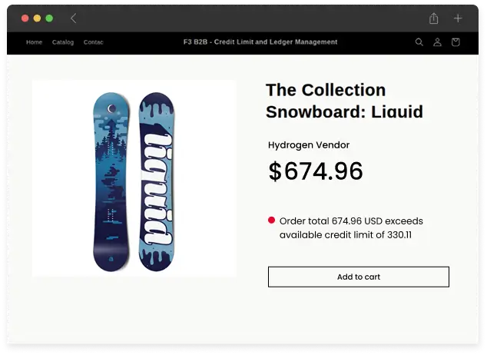This screenshot has height=355, width=487.
Task: Click the F3 B2B store title
Action: click(x=260, y=42)
